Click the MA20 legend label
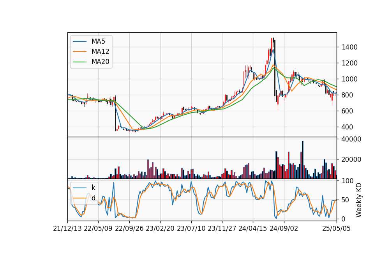Viewport: 374px width, 269px height. pos(100,62)
